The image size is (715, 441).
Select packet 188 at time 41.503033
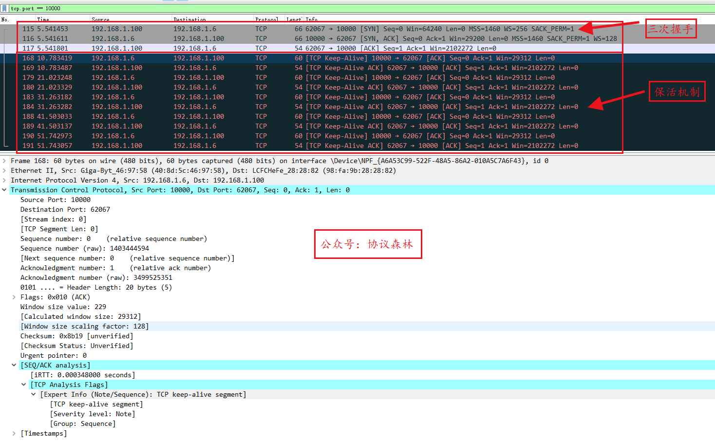point(357,116)
